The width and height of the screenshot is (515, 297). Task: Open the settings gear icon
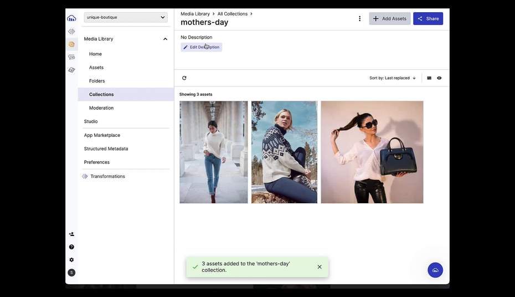(x=71, y=260)
